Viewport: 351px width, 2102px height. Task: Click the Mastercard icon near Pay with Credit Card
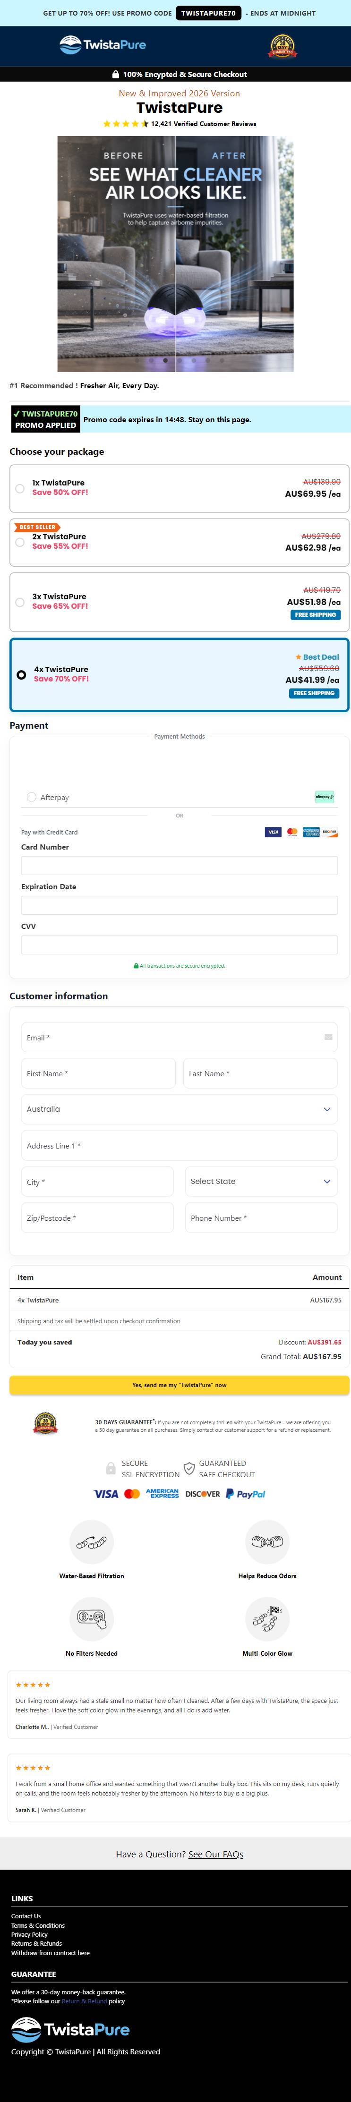[x=292, y=832]
